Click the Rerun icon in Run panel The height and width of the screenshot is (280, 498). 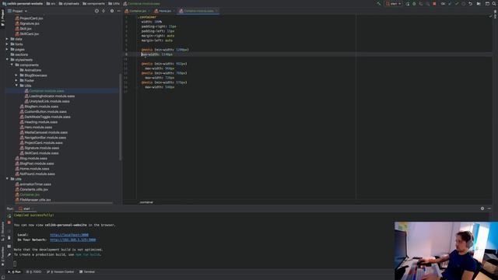(x=9, y=216)
